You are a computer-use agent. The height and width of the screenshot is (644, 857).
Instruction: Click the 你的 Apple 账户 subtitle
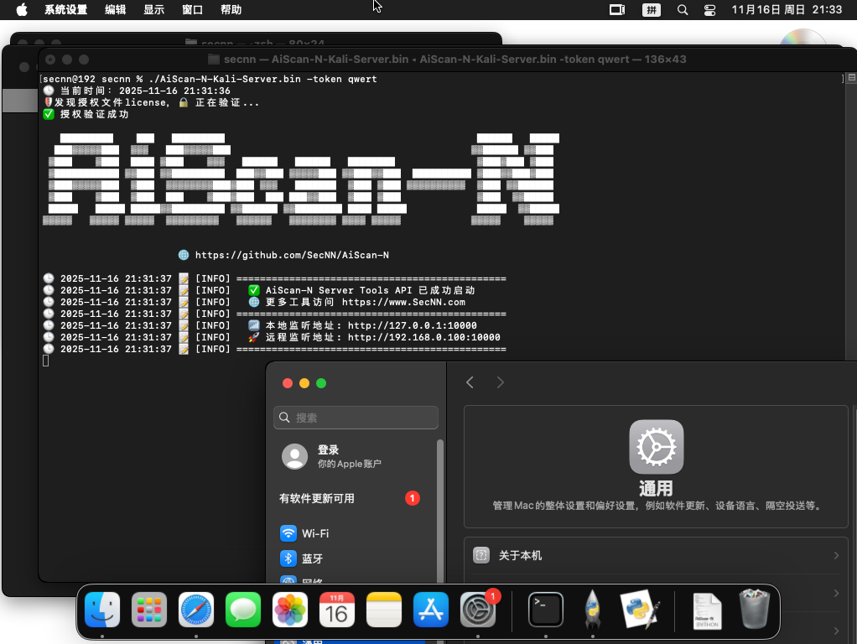coord(350,464)
